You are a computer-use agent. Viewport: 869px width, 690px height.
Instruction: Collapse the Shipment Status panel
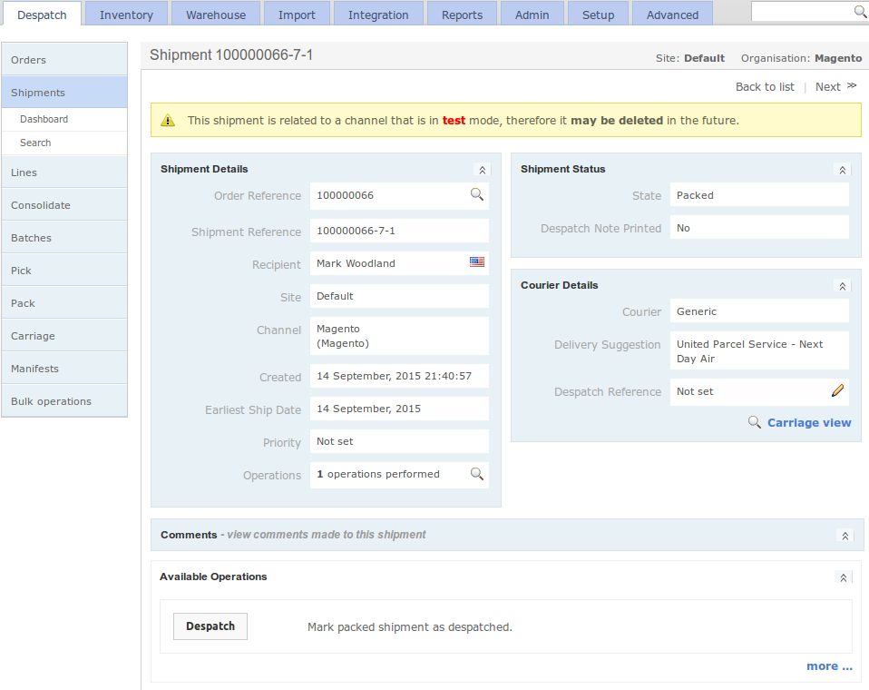tap(842, 170)
